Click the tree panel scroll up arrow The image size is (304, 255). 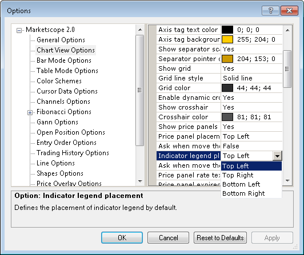point(140,30)
